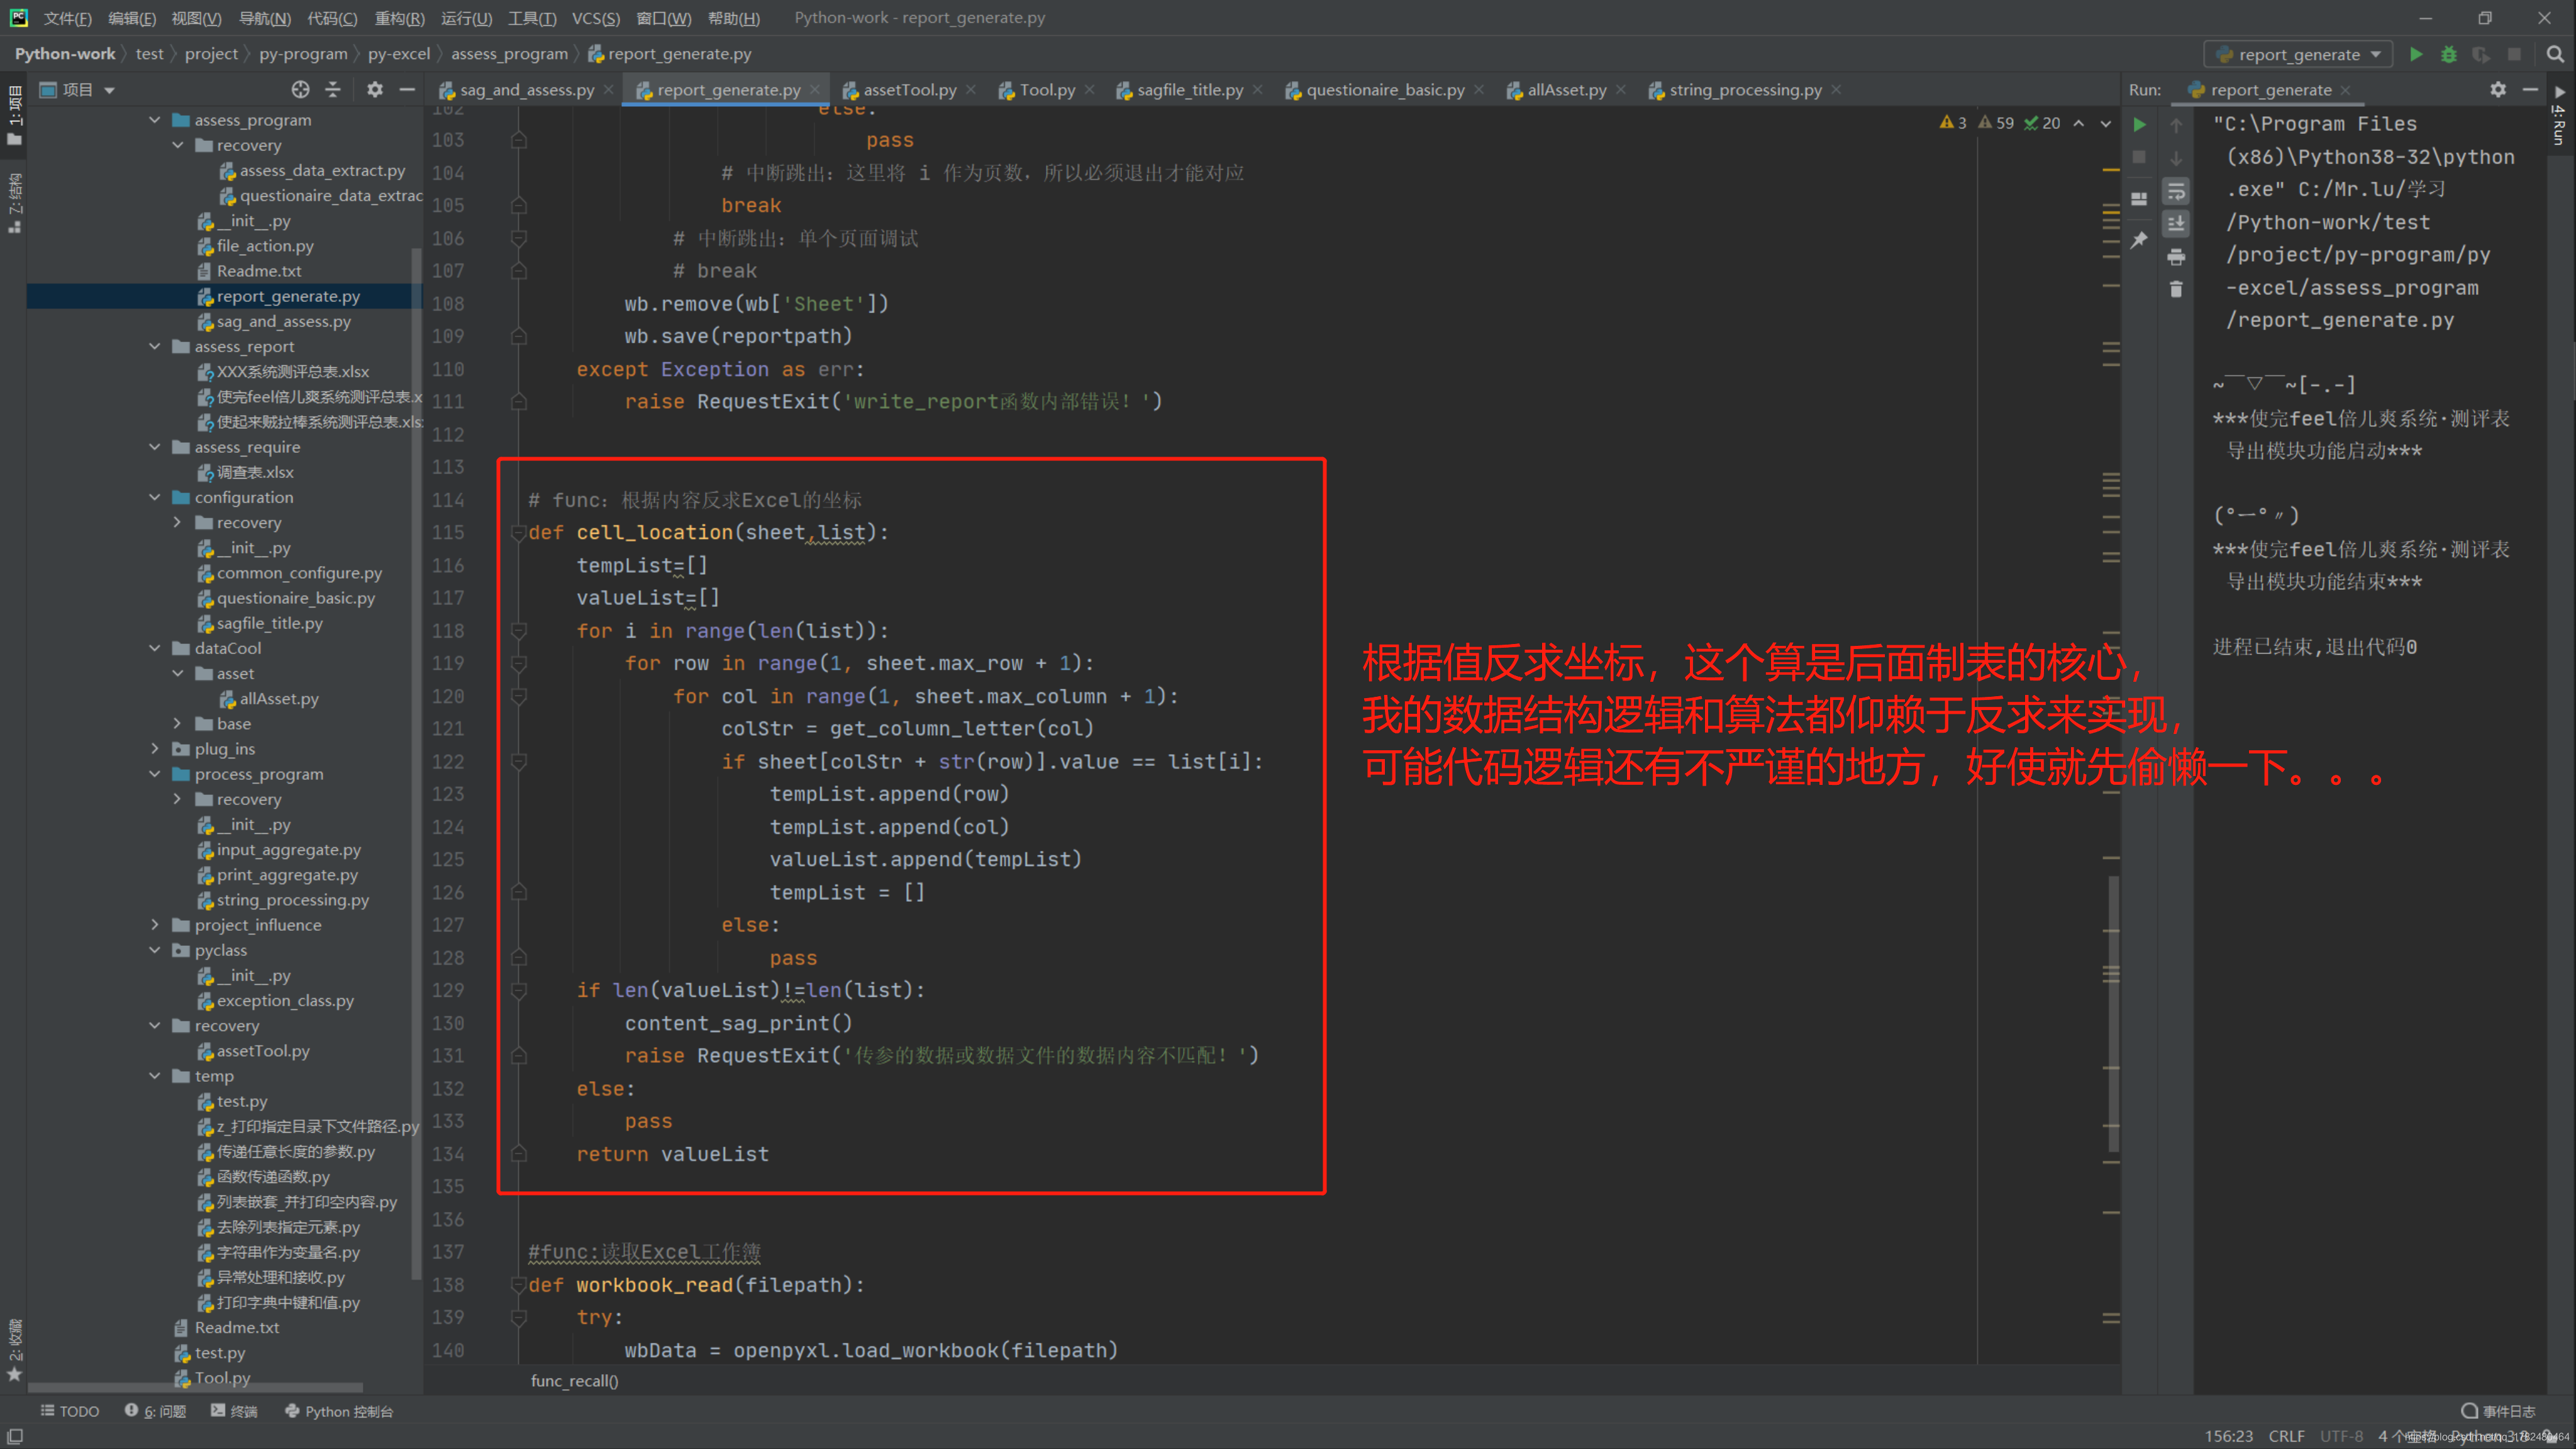2576x1449 pixels.
Task: Open Run panel settings gear
Action: click(2498, 90)
